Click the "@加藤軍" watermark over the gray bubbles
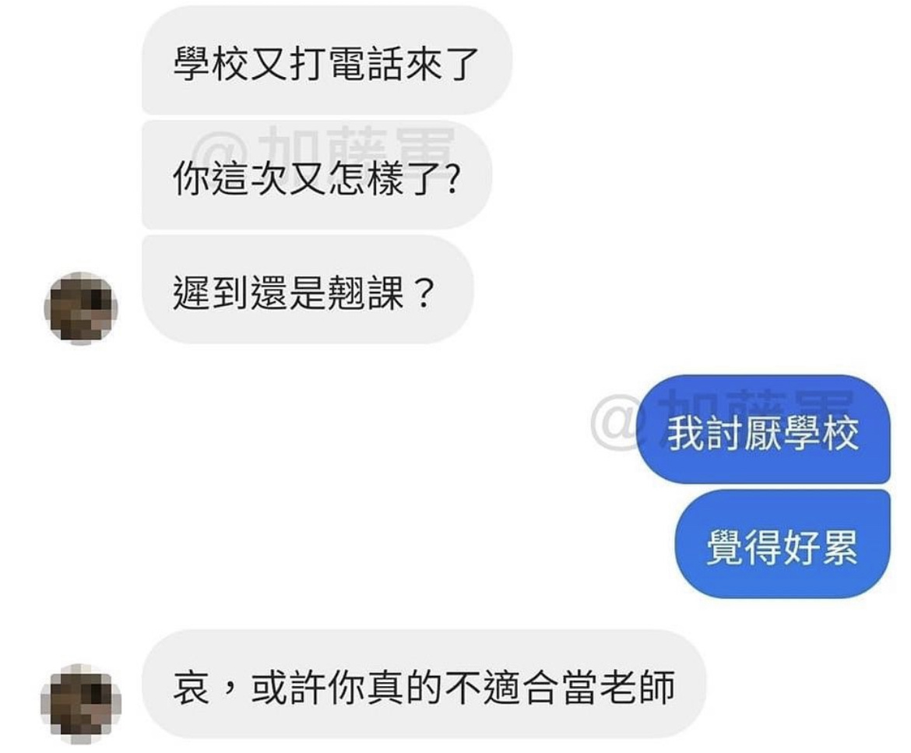 pyautogui.click(x=324, y=146)
